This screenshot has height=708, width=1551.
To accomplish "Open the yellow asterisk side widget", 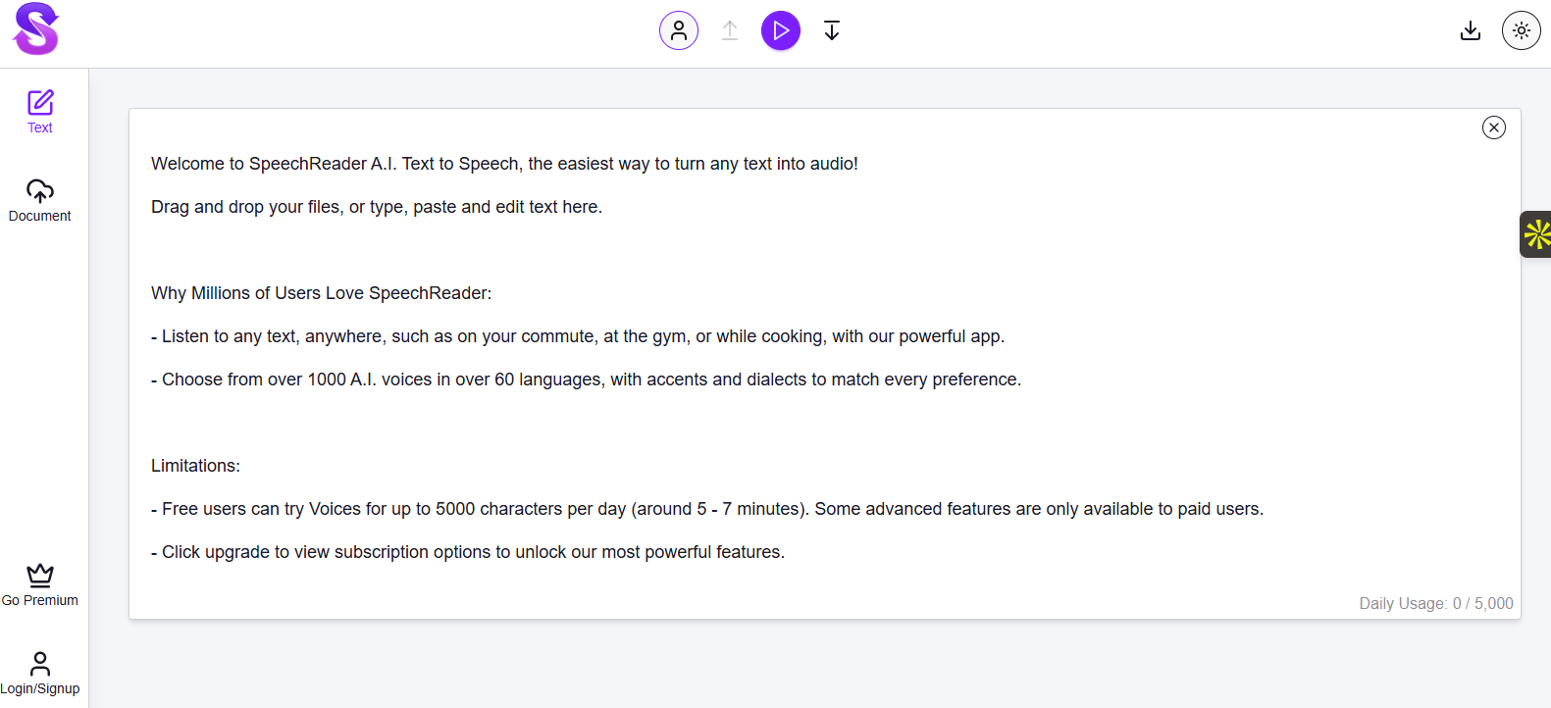I will click(x=1536, y=234).
